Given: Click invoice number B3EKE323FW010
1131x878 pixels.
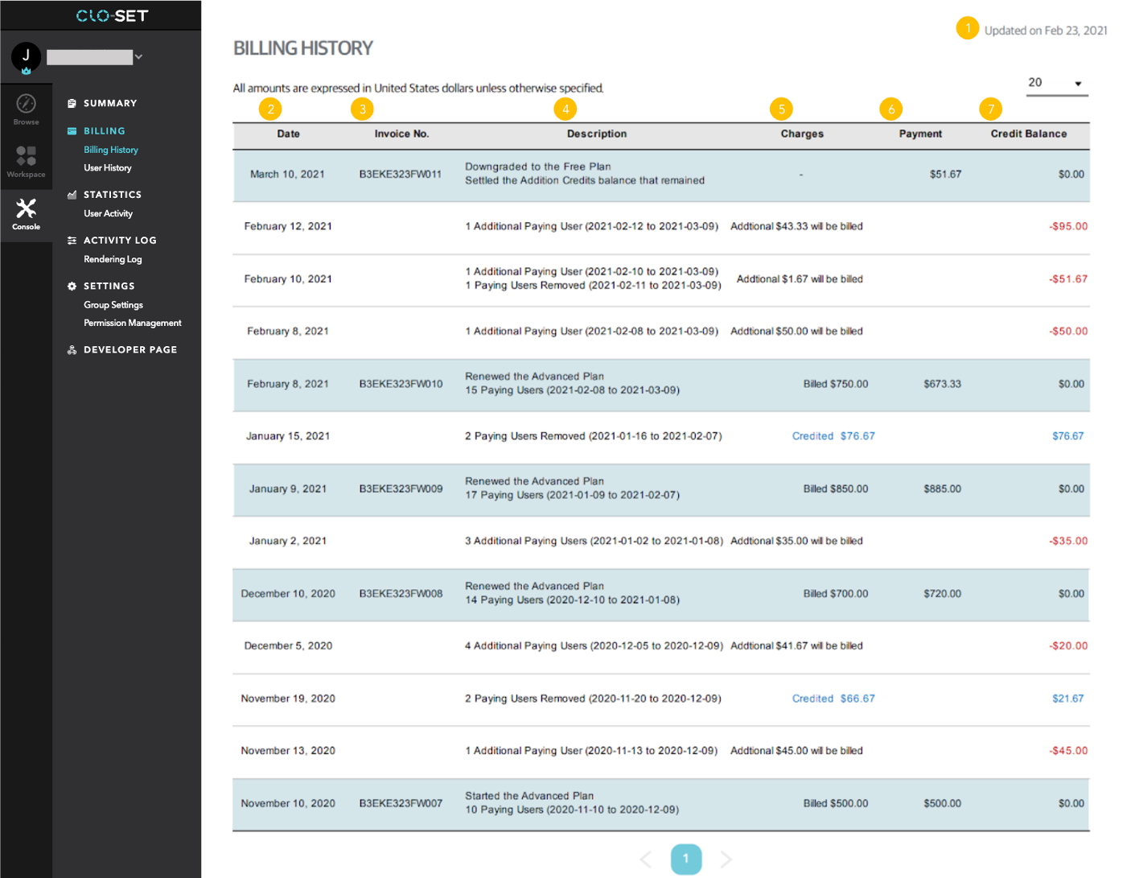Looking at the screenshot, I should tap(401, 385).
